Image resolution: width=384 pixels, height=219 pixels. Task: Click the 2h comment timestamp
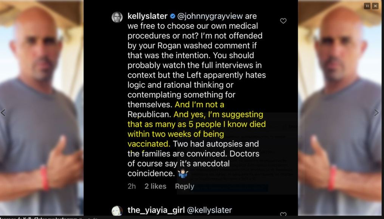(132, 186)
